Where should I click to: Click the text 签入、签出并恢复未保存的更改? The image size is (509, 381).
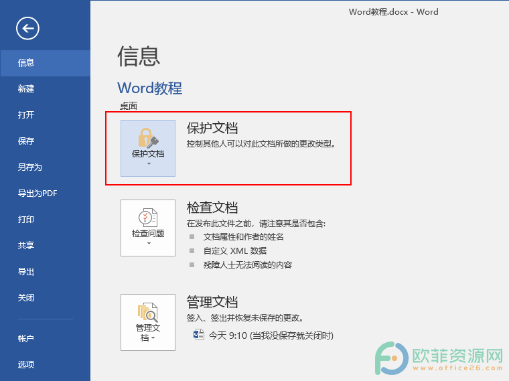point(245,318)
